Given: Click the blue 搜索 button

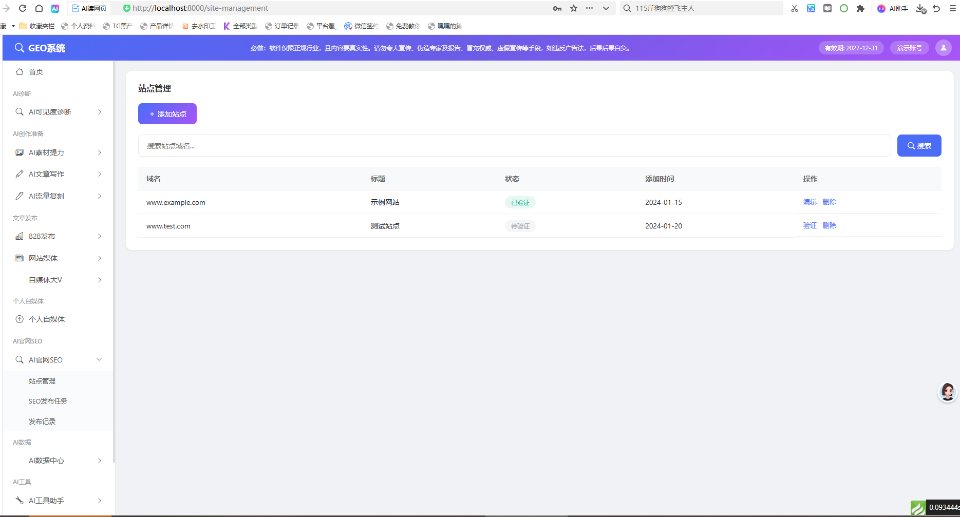Looking at the screenshot, I should (919, 146).
